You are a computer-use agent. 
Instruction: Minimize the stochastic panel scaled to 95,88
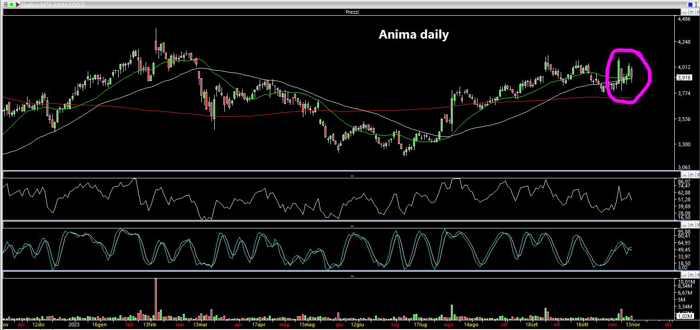[683, 226]
